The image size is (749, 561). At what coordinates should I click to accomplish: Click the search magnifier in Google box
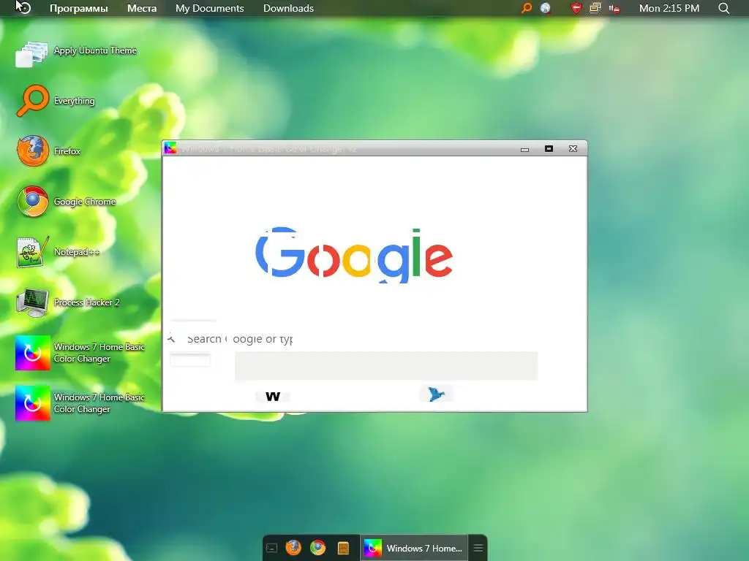click(x=171, y=339)
